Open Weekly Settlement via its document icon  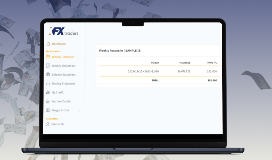point(48,66)
